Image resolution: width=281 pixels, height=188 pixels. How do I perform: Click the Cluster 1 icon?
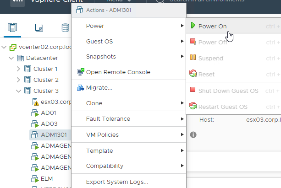point(28,69)
